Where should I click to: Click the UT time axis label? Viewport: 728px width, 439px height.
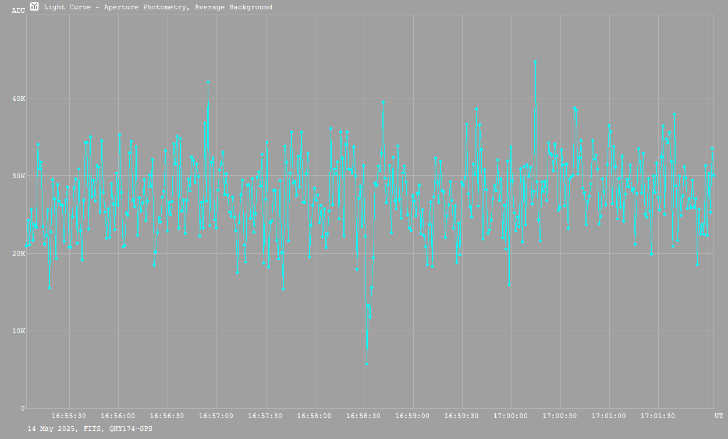click(719, 416)
